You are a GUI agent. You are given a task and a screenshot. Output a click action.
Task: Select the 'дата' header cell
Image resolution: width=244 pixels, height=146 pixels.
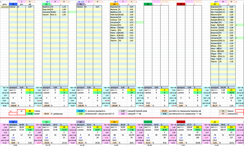[x=5, y=4]
